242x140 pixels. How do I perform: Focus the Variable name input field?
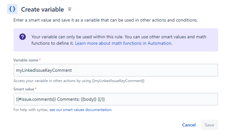click(x=116, y=70)
